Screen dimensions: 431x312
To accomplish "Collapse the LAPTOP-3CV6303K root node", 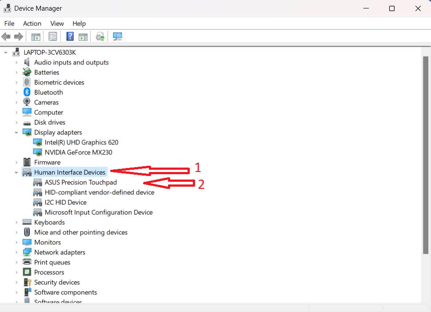I will (6, 52).
